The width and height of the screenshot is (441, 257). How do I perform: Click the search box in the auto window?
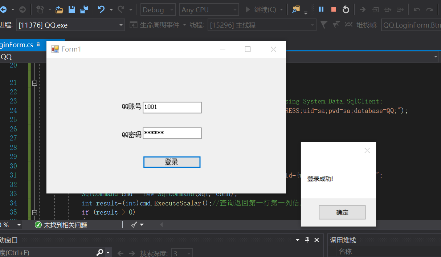pyautogui.click(x=47, y=253)
